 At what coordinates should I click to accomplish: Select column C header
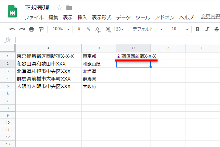click(x=133, y=48)
